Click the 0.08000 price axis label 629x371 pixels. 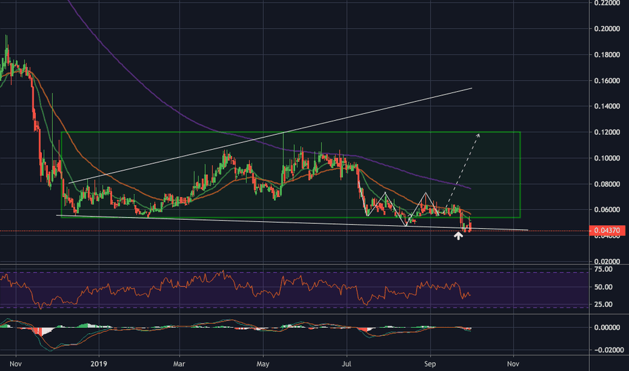[x=607, y=184]
